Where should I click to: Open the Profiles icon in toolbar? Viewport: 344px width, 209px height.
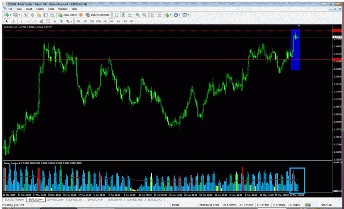coord(15,15)
